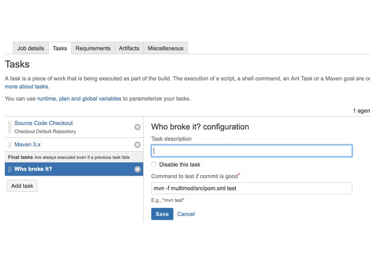The height and width of the screenshot is (263, 370).
Task: Open the Artifacts tab
Action: point(129,48)
